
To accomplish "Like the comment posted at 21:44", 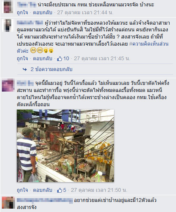I will pos(22,13).
